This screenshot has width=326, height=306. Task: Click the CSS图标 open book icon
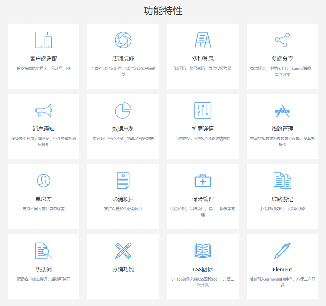[x=203, y=251]
